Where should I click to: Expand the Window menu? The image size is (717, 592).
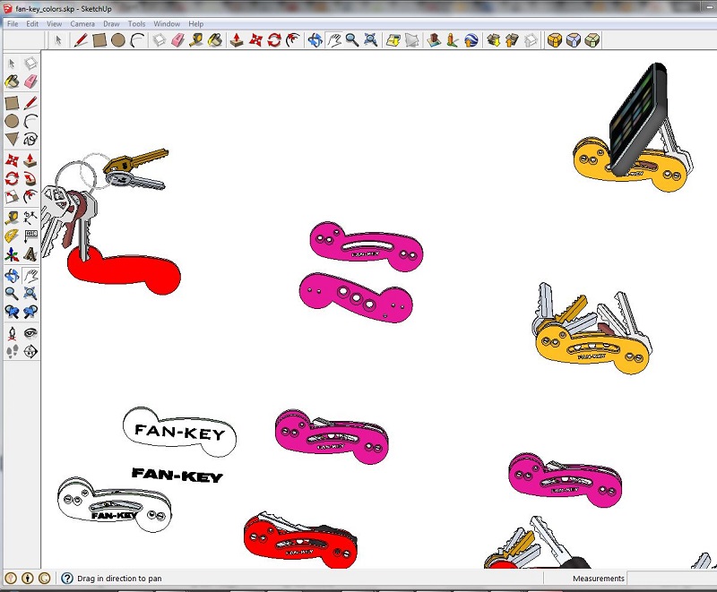click(167, 24)
